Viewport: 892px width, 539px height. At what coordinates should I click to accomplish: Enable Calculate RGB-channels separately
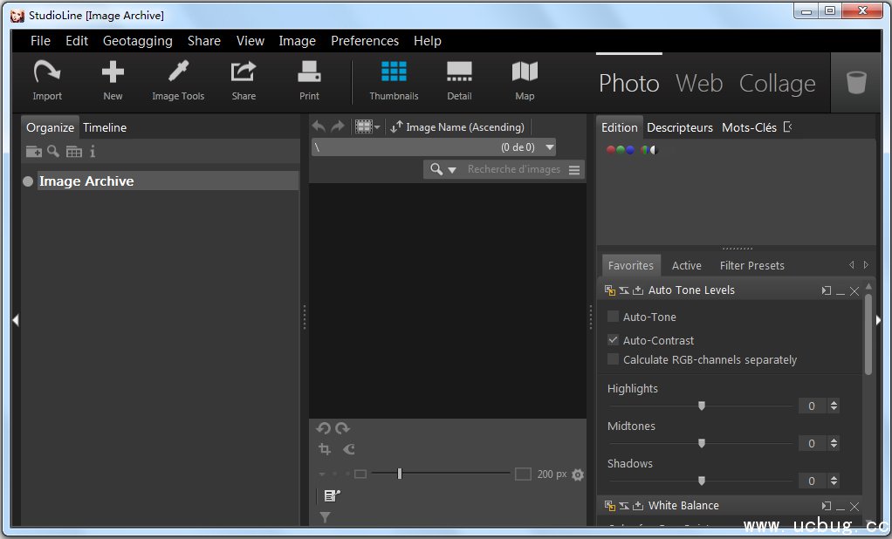614,359
